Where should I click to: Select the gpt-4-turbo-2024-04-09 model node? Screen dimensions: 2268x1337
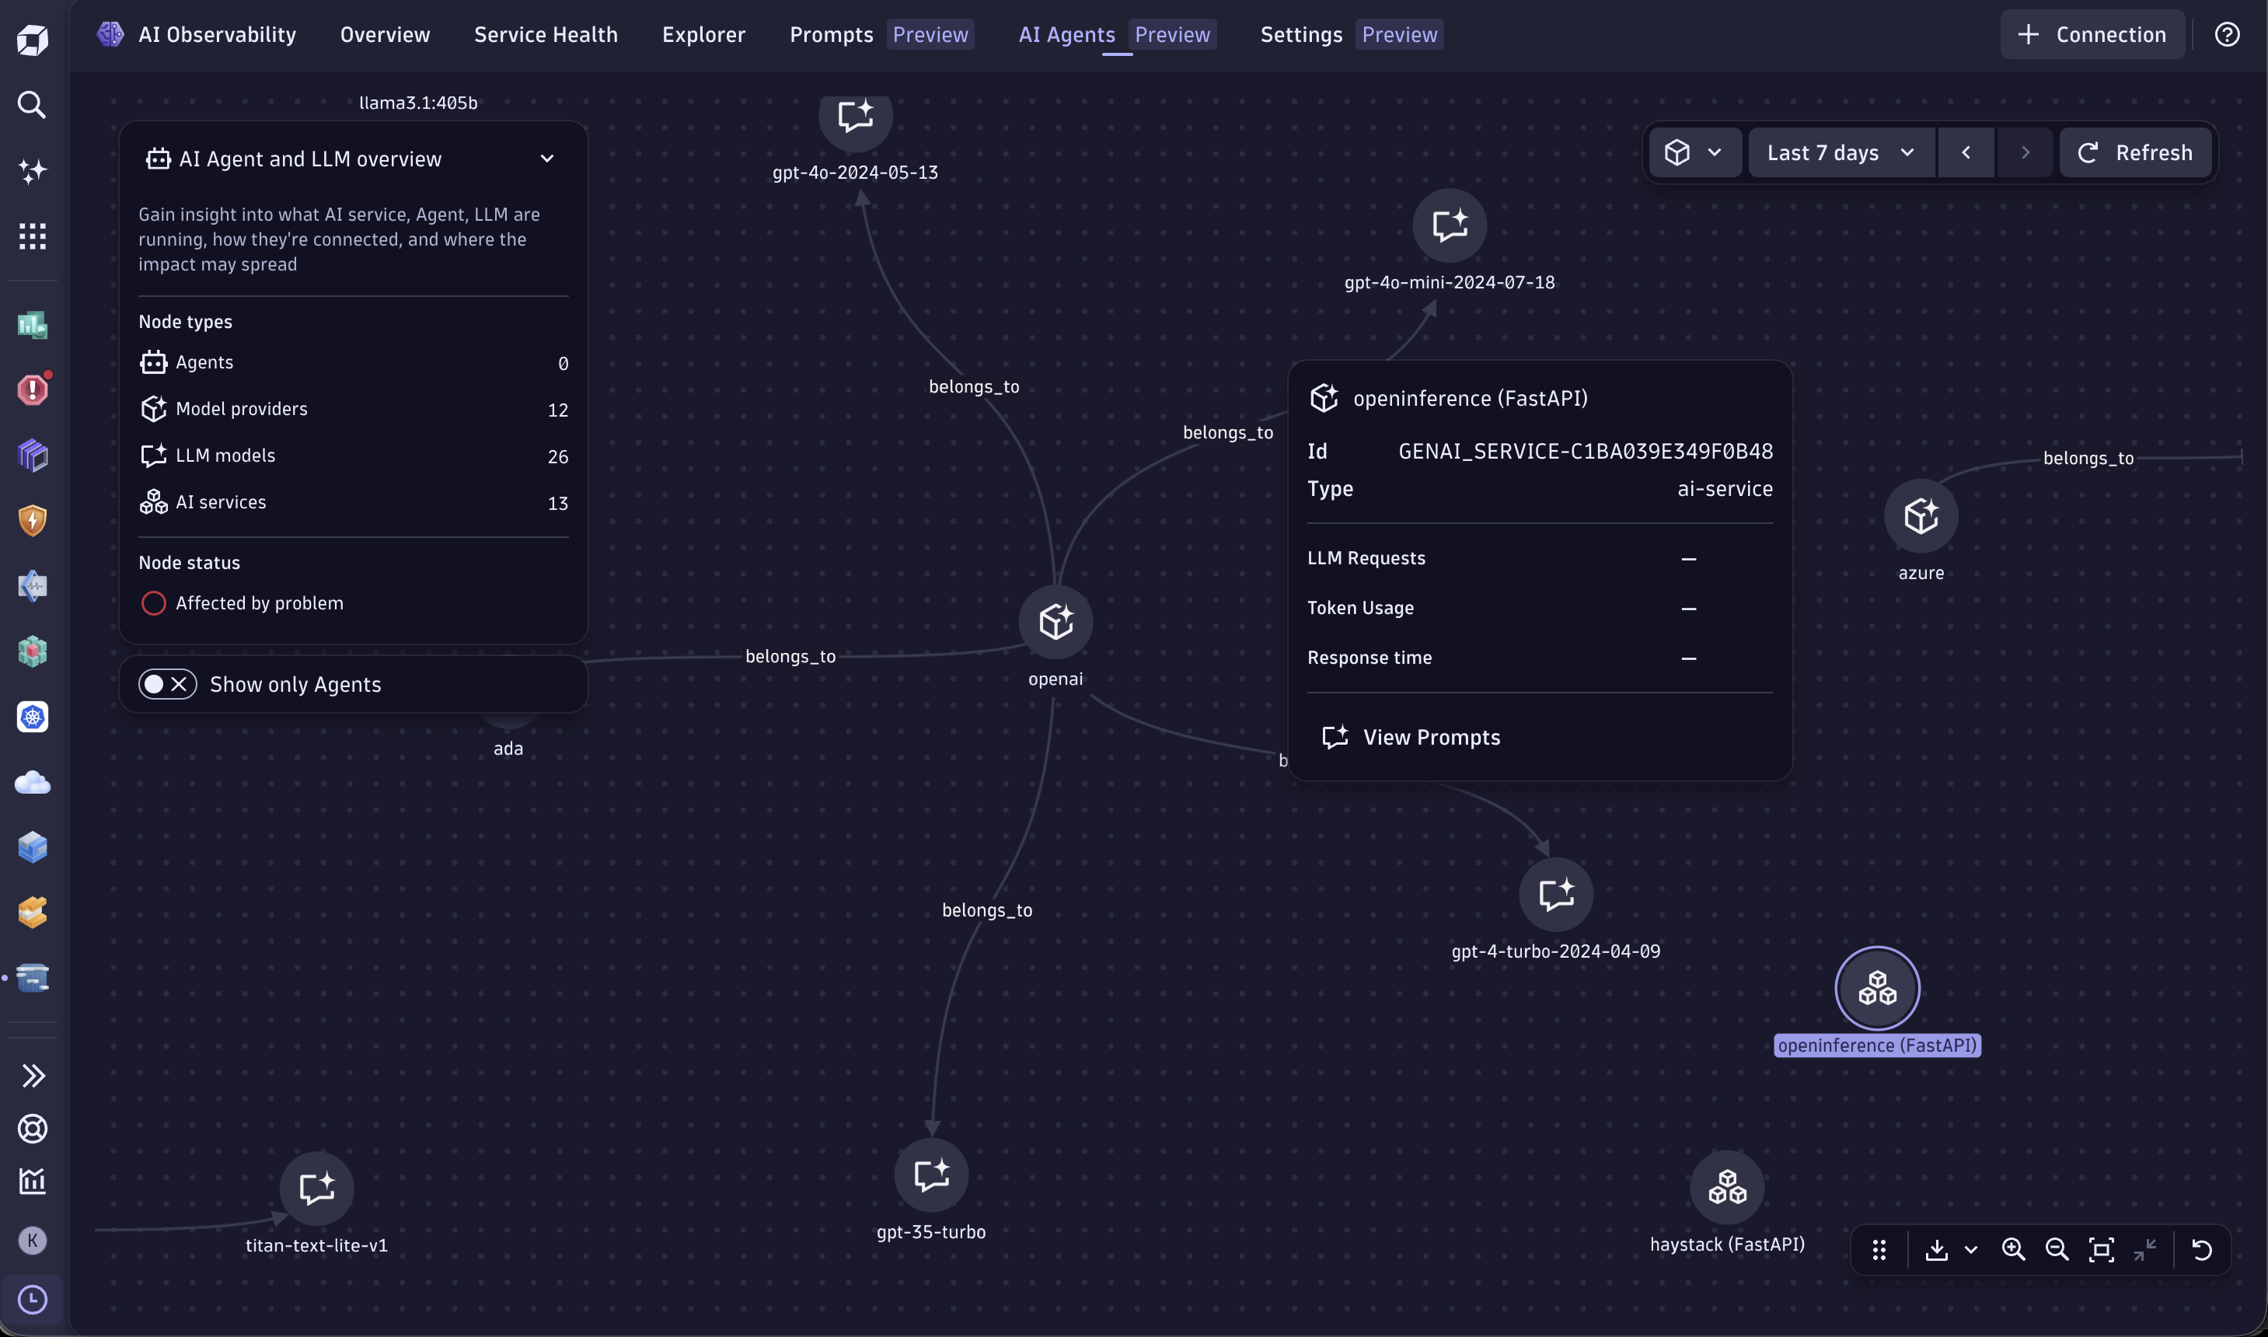tap(1557, 895)
